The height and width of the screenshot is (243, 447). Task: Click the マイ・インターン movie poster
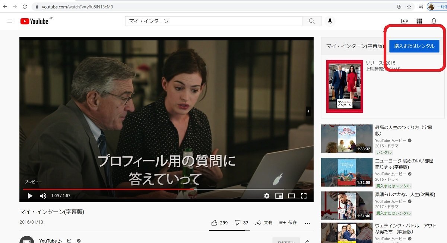tap(345, 86)
